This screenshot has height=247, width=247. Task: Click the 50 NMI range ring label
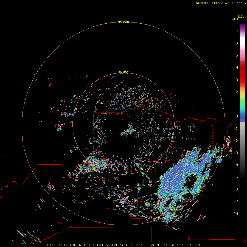click(x=123, y=72)
